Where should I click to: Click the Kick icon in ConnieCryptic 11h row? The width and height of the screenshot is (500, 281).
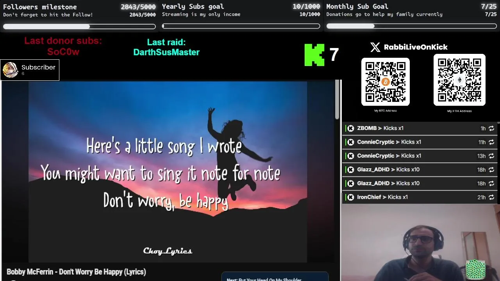tap(351, 142)
